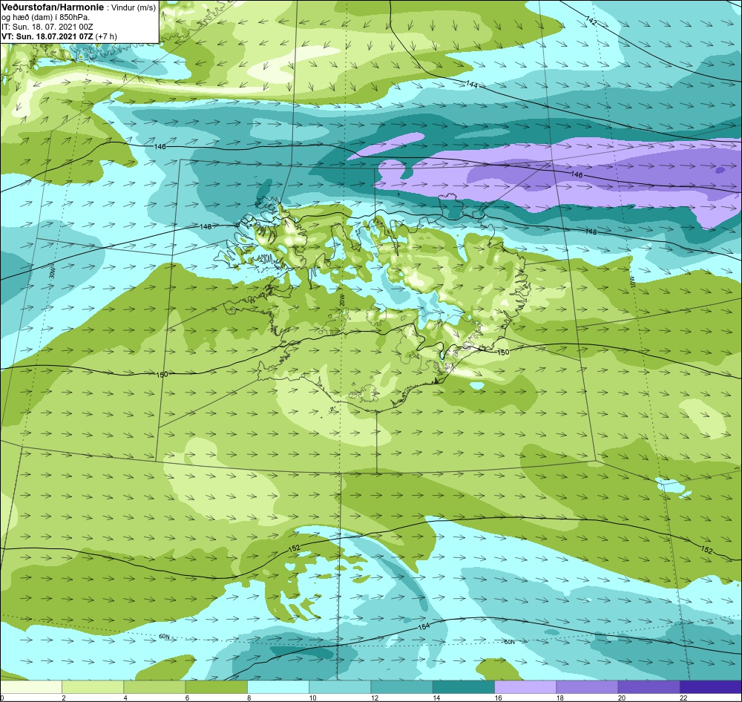This screenshot has height=702, width=742.
Task: Pick the 14–16 m/s dark teal legend swatch
Action: [x=464, y=686]
